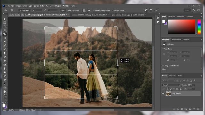Toggle lock all for layer
The image size is (205, 115).
pyautogui.click(x=181, y=89)
